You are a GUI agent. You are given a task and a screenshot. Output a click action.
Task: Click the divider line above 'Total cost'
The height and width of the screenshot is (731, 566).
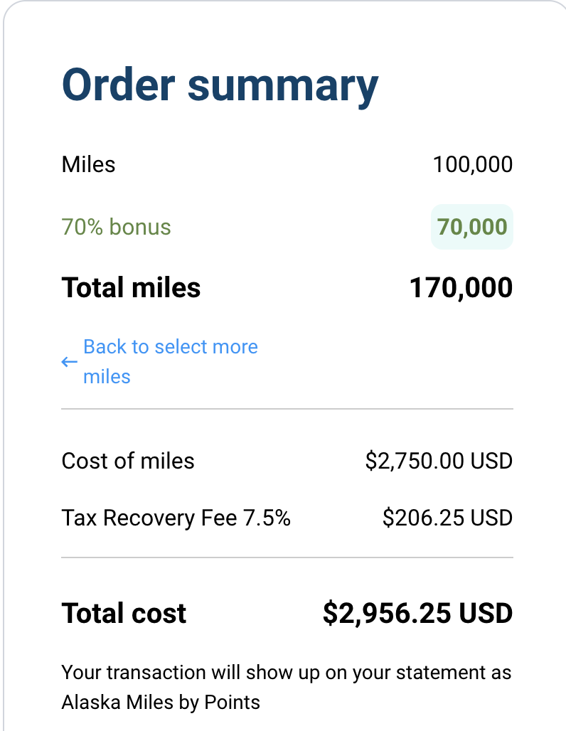pyautogui.click(x=287, y=557)
